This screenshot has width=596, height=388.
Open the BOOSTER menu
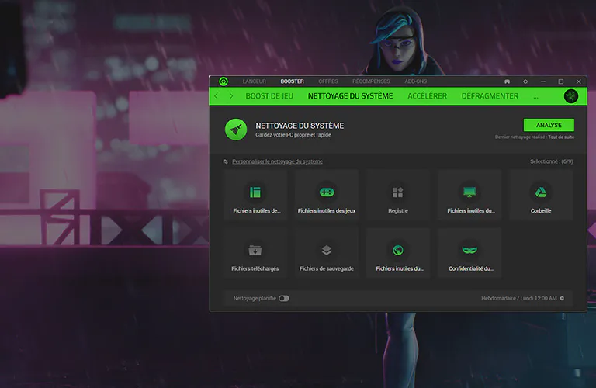292,81
